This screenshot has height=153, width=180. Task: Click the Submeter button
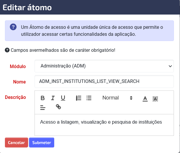(x=41, y=143)
